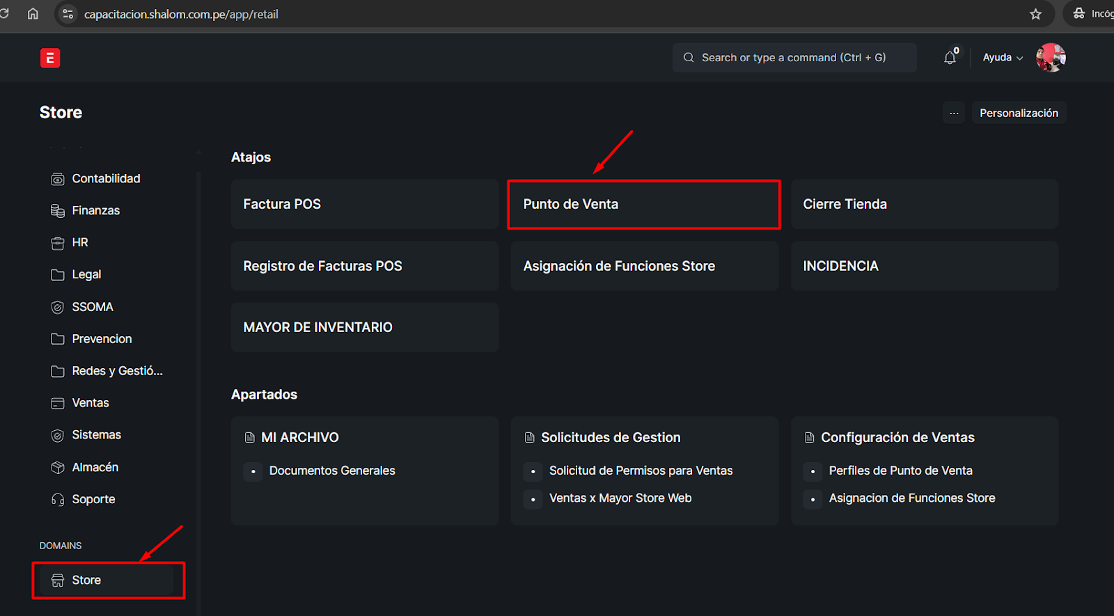The height and width of the screenshot is (616, 1114).
Task: Select the Almacén box icon
Action: pyautogui.click(x=58, y=468)
